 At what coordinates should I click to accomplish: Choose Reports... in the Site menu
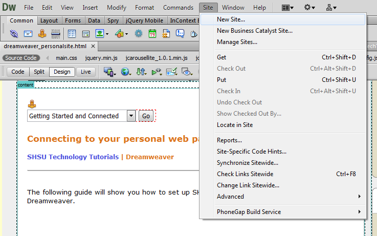[283, 140]
